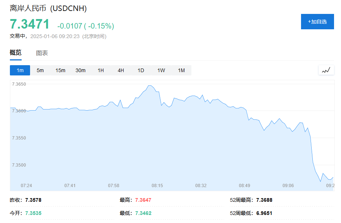Screen dimensions: 341x223
Task: Click the chart type line icon
Action: click(326, 70)
